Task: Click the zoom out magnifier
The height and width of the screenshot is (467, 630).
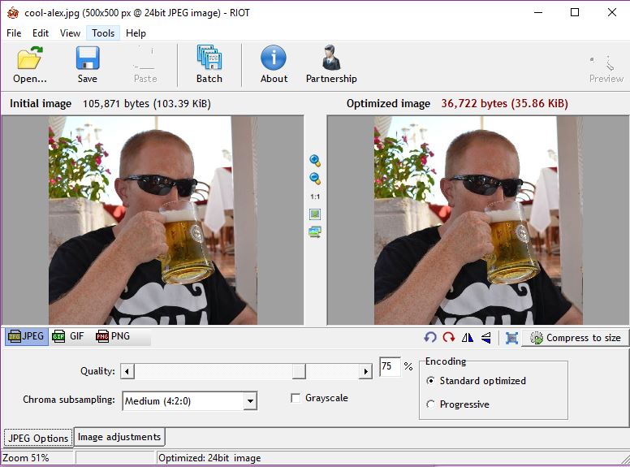Action: (315, 179)
